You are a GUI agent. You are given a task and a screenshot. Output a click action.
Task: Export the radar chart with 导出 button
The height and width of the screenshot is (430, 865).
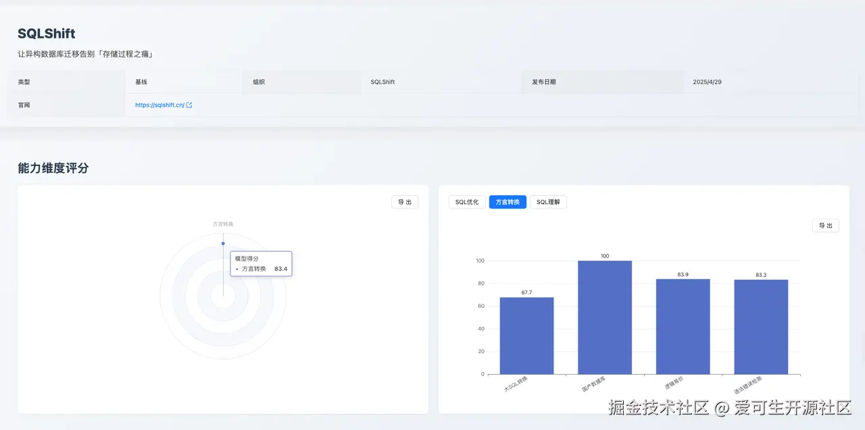point(405,202)
